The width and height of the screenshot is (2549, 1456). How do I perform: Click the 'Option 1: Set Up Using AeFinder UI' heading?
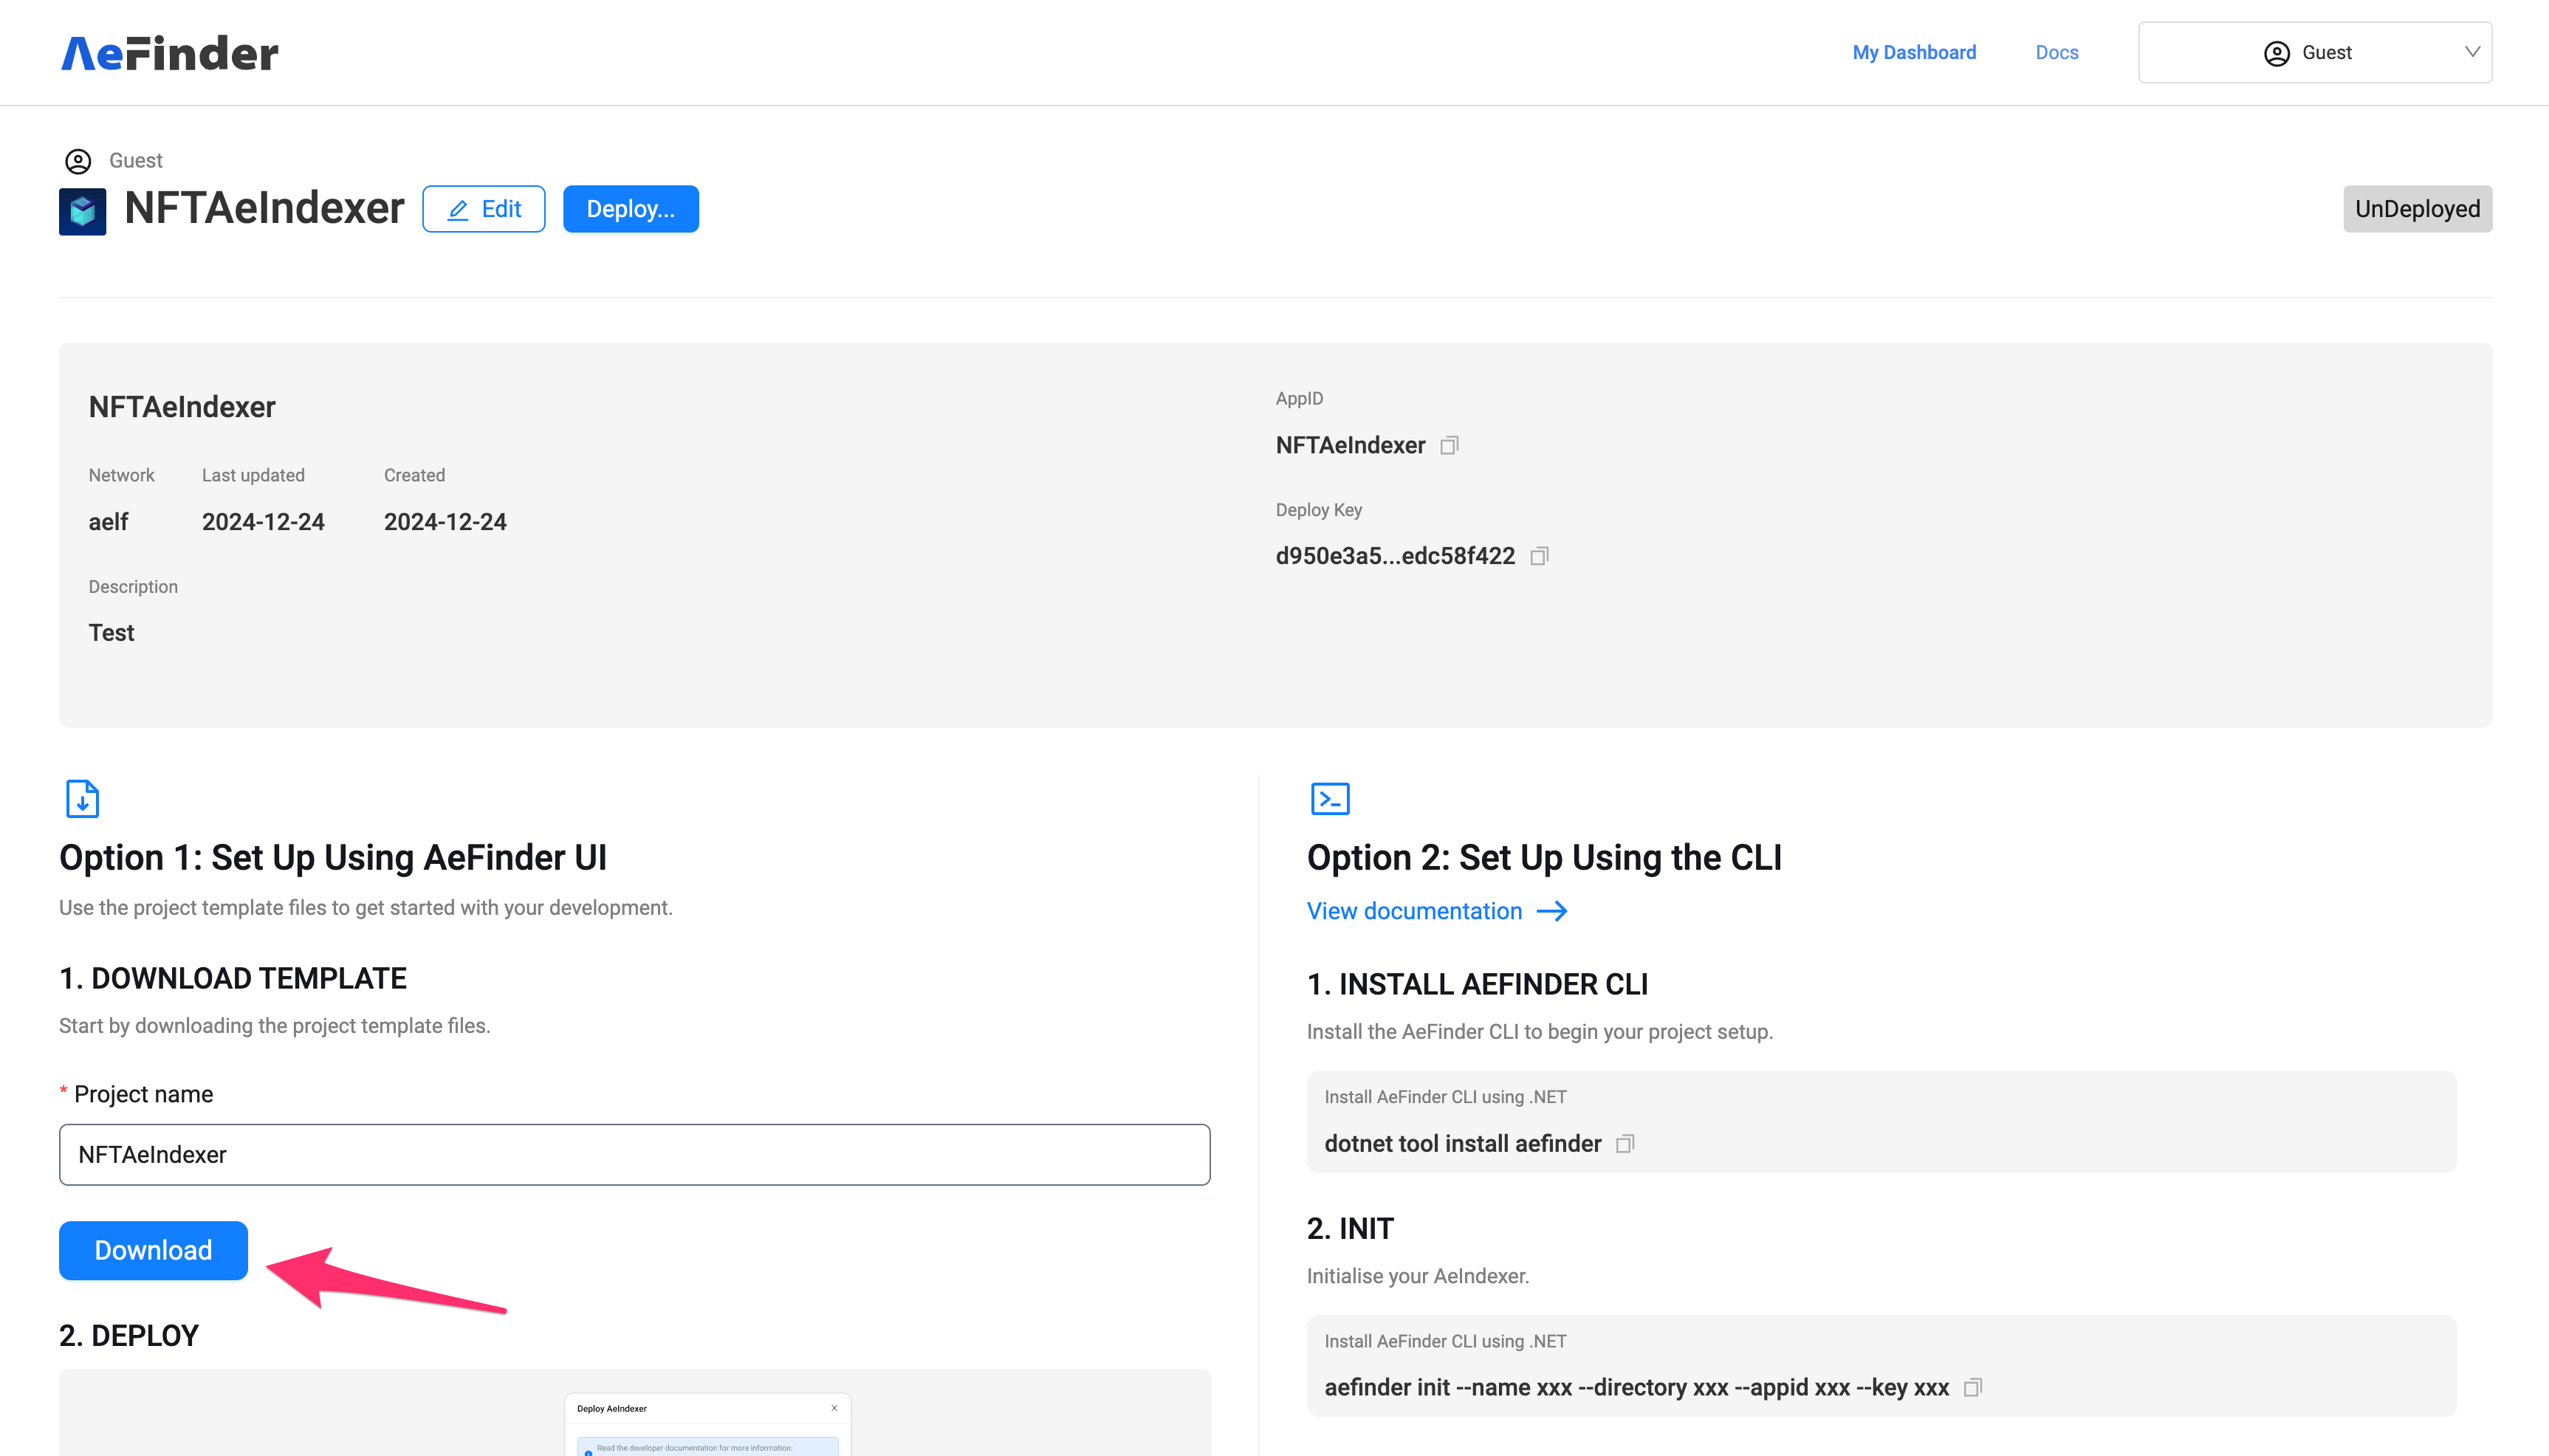333,858
